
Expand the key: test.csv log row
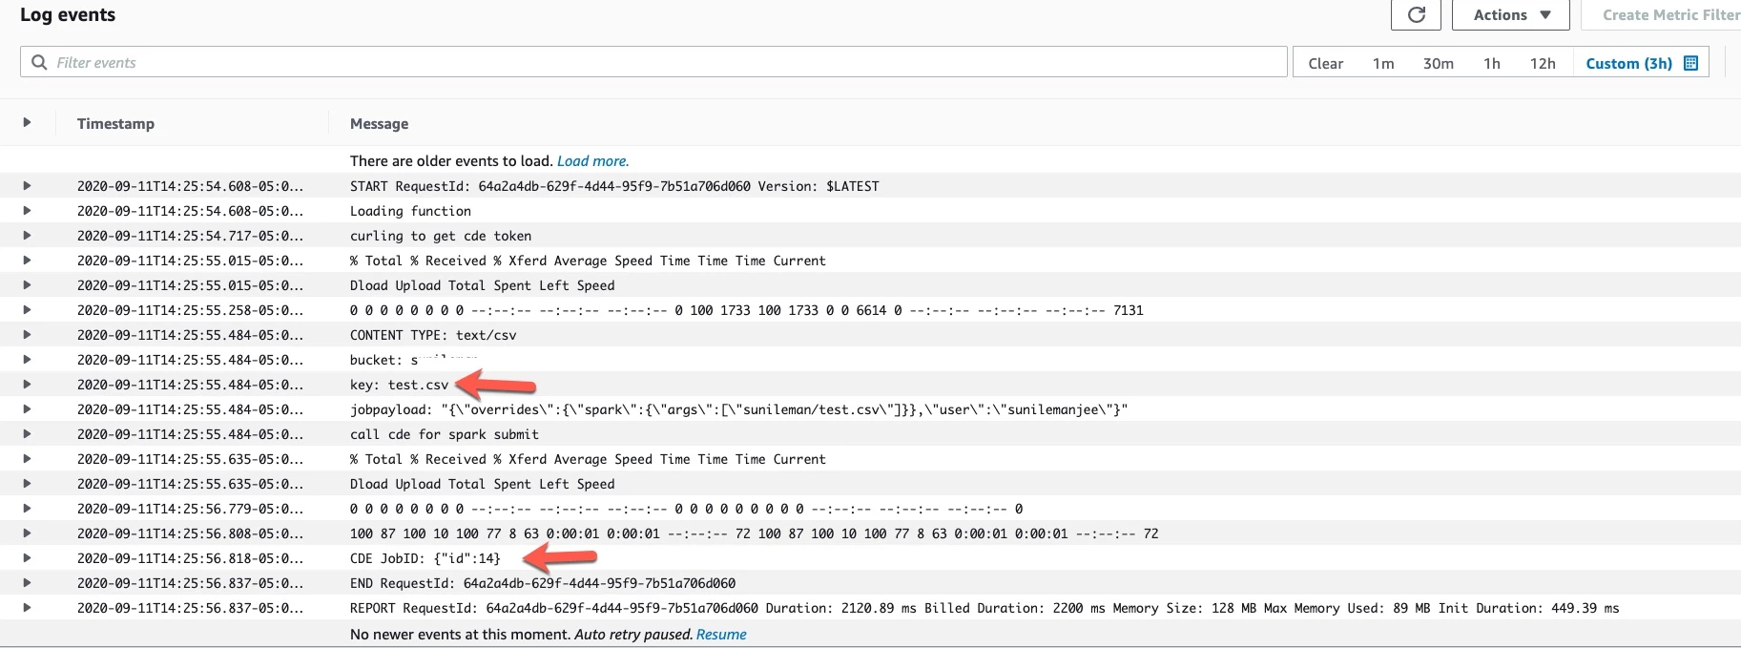point(27,384)
